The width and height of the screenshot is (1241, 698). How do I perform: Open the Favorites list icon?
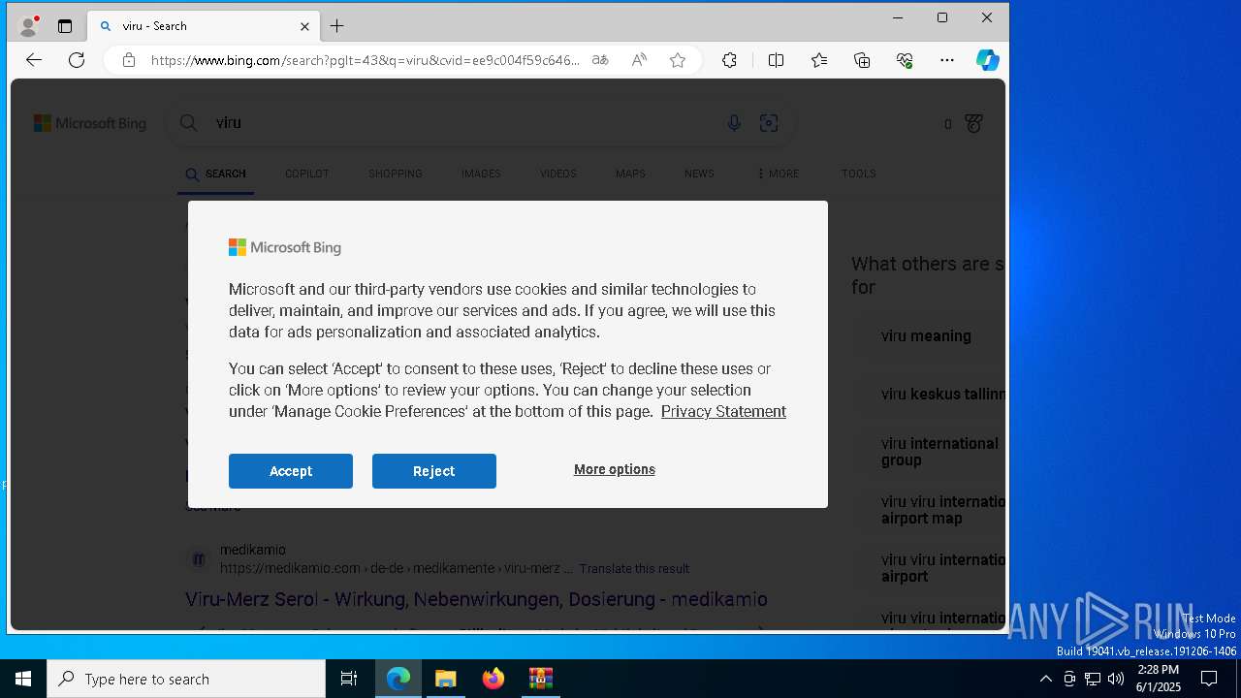click(819, 60)
